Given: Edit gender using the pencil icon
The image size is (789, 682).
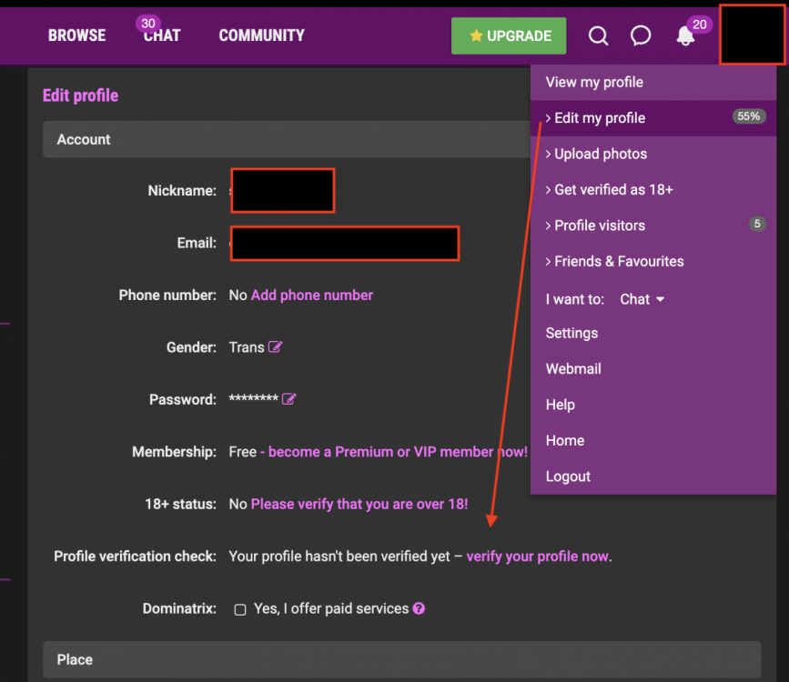Looking at the screenshot, I should (x=274, y=346).
